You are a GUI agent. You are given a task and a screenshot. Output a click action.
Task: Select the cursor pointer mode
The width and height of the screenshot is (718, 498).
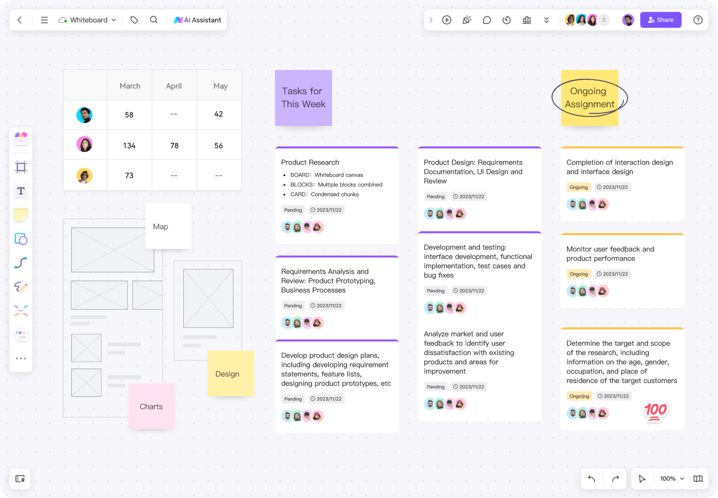tap(642, 479)
